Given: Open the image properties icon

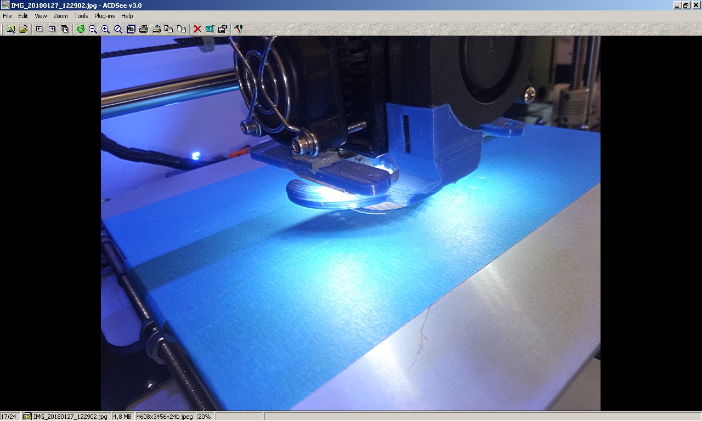Looking at the screenshot, I should tap(222, 29).
